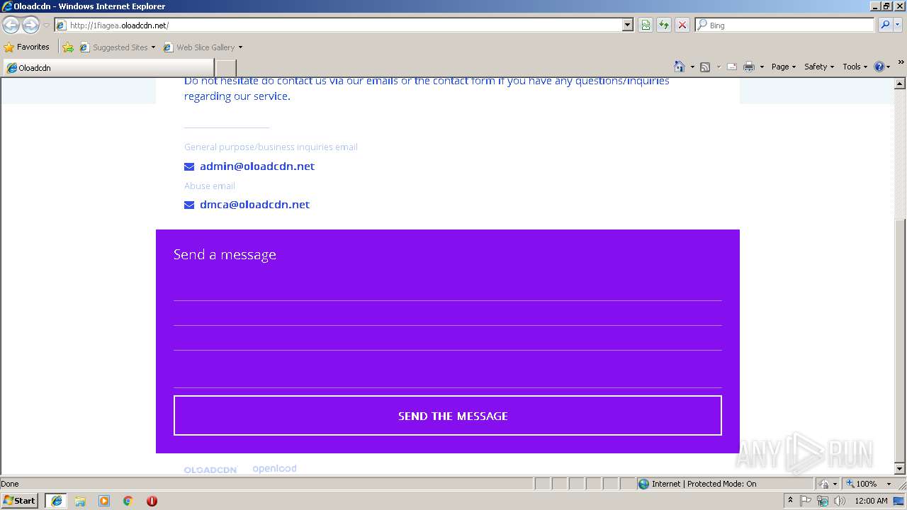The width and height of the screenshot is (907, 510).
Task: Expand the Print dropdown arrow
Action: click(762, 67)
